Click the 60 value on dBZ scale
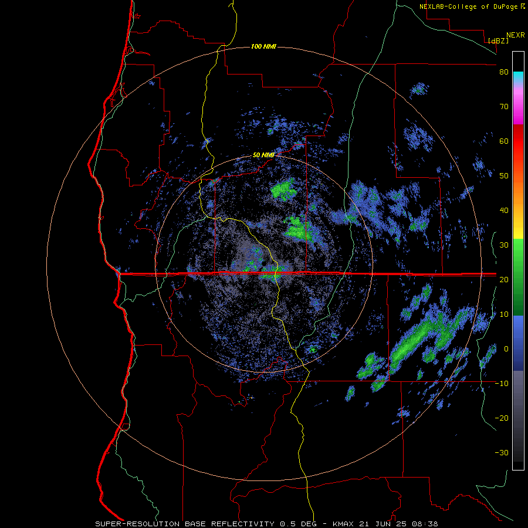Image resolution: width=528 pixels, height=528 pixels. (x=504, y=141)
